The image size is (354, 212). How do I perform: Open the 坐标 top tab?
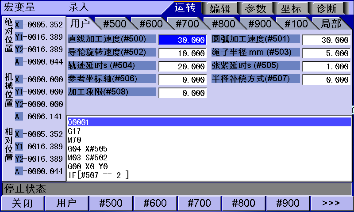291,9
